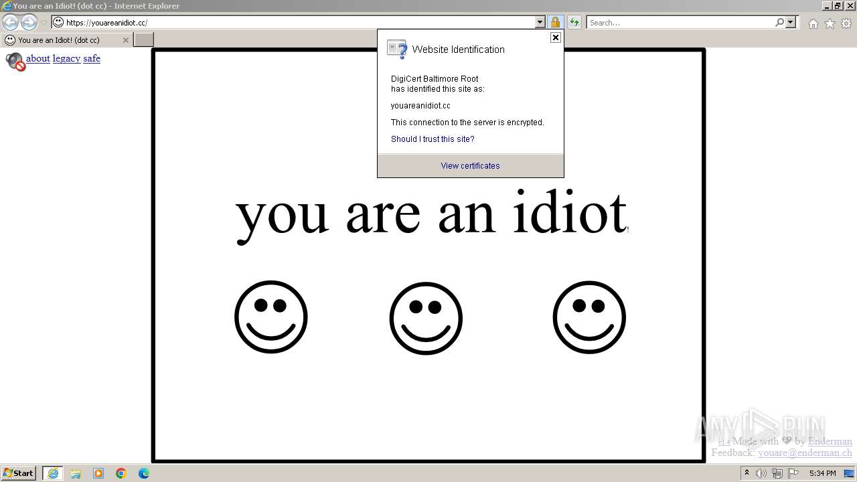Open recent pages dropdown beside navigation arrows
The image size is (857, 482).
[x=44, y=23]
